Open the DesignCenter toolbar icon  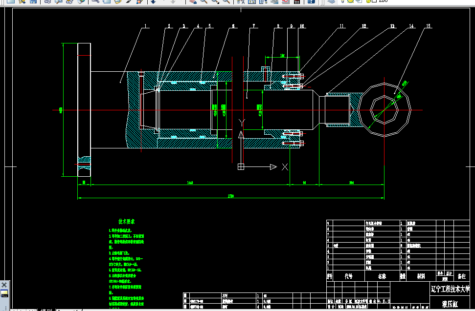pos(252,1)
